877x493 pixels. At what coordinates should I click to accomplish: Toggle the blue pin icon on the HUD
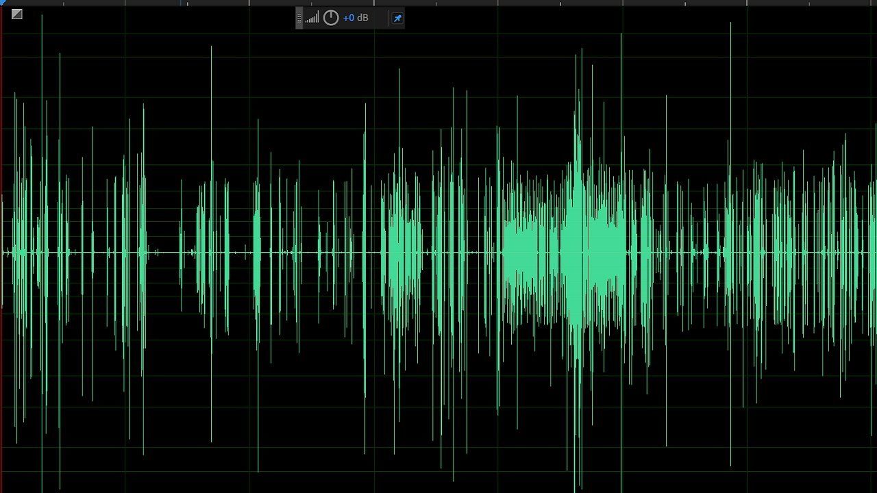pos(397,18)
